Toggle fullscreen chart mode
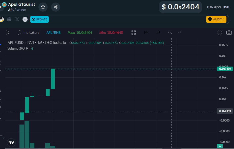The image size is (234, 149). point(134,33)
